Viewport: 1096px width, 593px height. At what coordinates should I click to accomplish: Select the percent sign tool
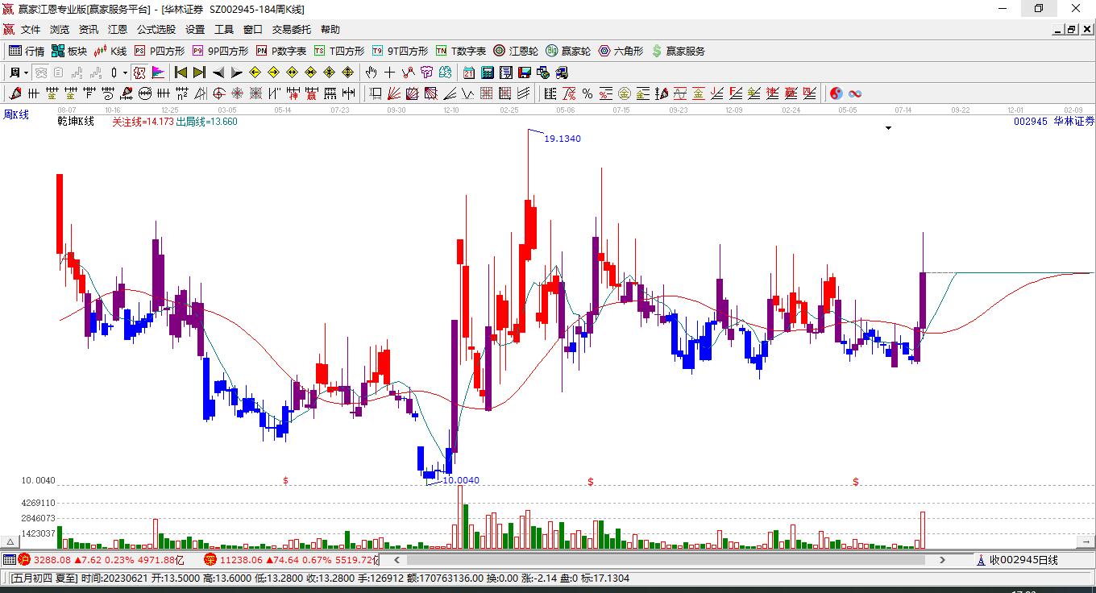[587, 93]
